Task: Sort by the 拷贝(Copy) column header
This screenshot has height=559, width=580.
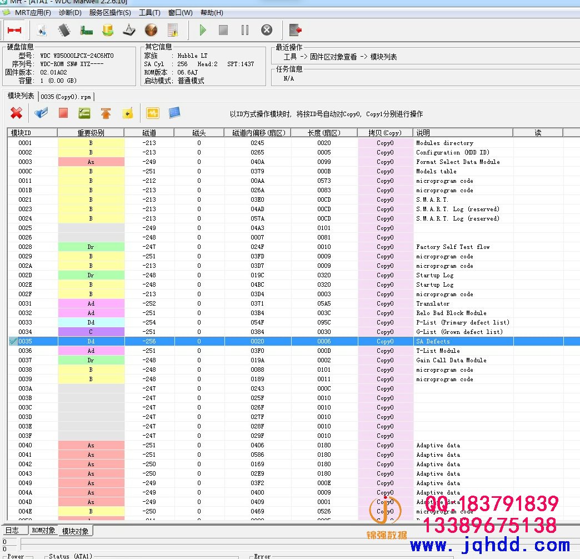Action: click(385, 133)
